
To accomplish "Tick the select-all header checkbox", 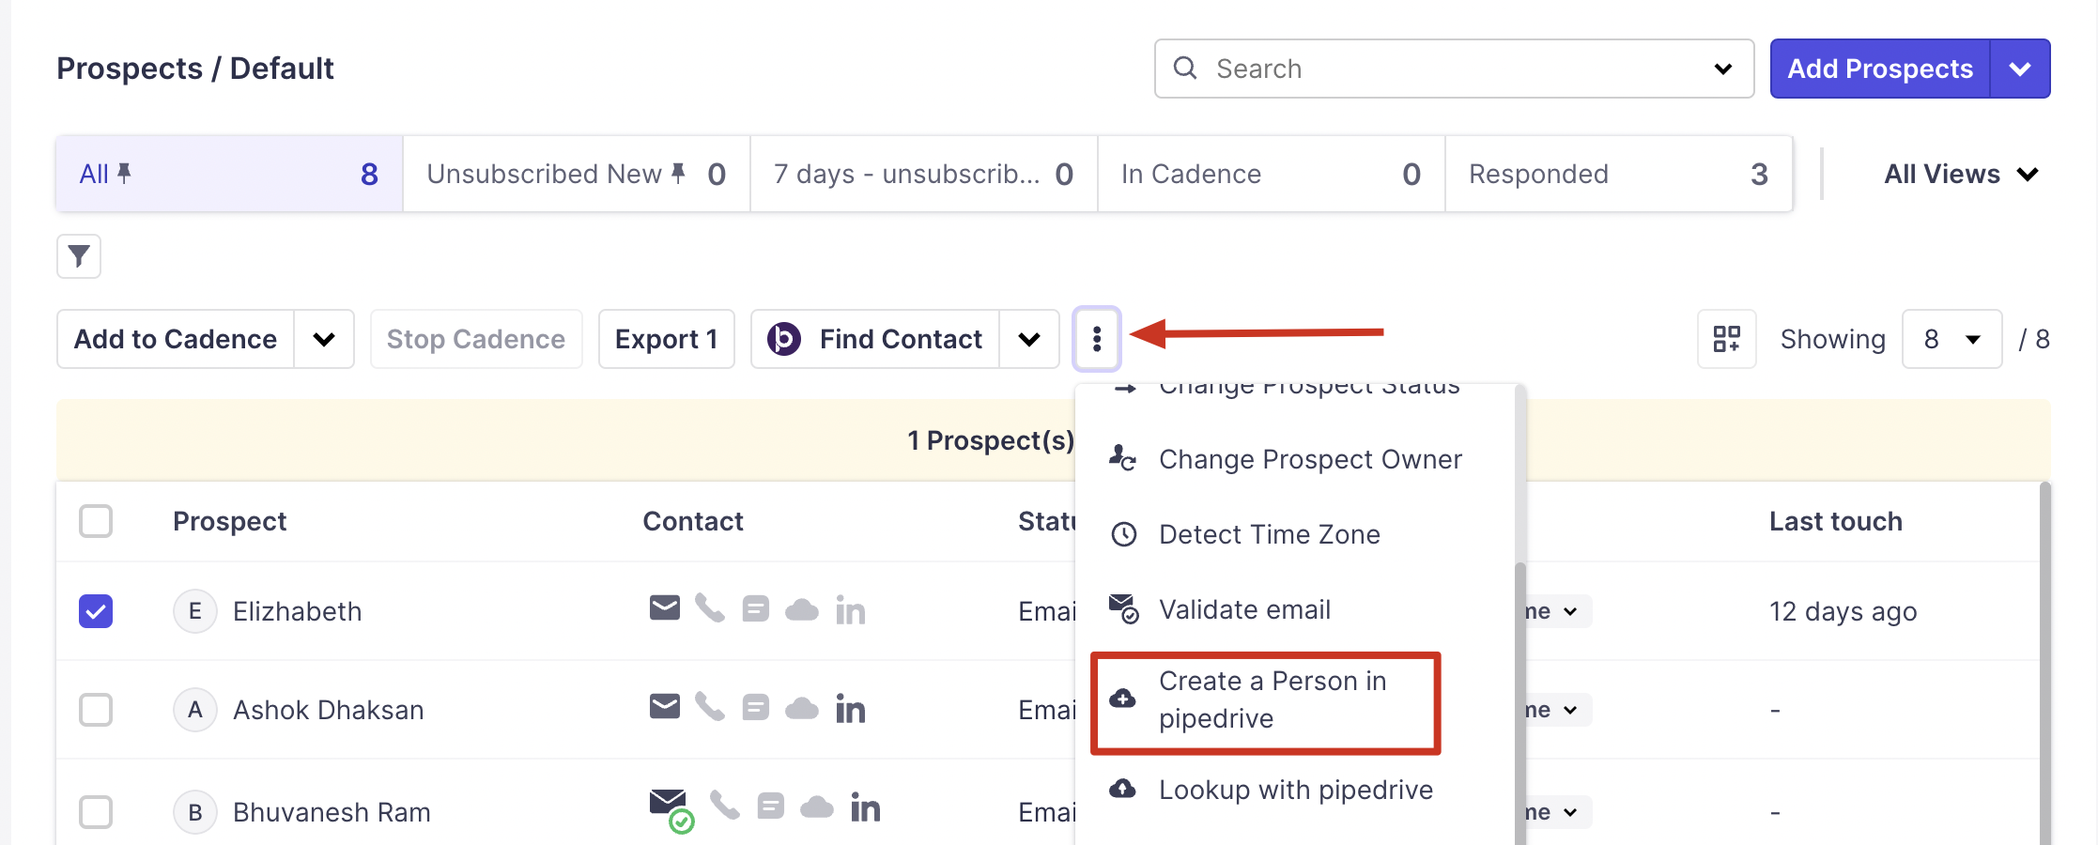I will pos(96,521).
